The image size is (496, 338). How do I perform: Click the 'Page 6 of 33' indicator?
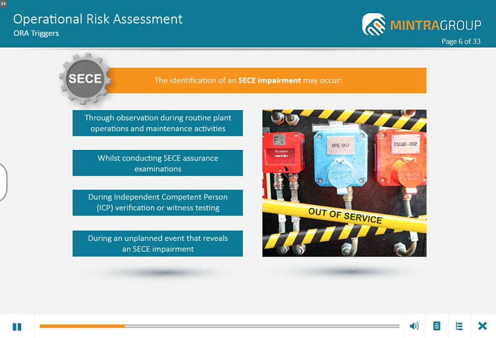[461, 41]
